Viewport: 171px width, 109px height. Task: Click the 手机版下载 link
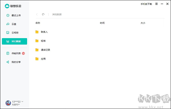click(146, 4)
